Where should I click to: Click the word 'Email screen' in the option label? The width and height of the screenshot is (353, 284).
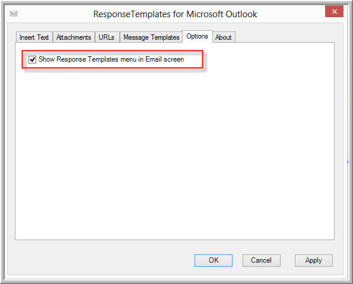pyautogui.click(x=164, y=59)
